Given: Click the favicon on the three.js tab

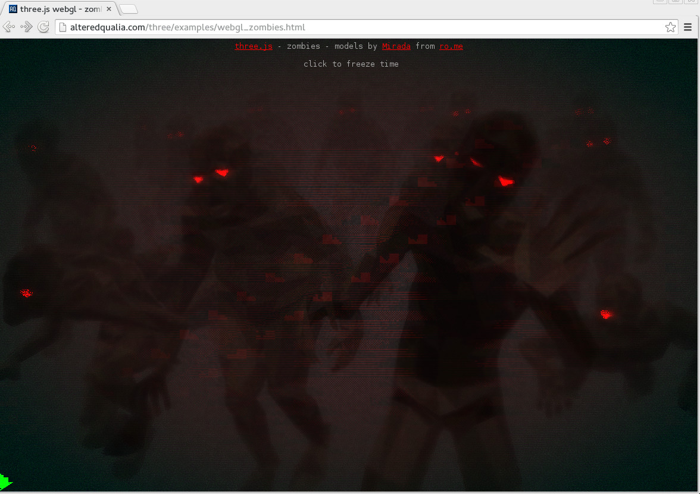Looking at the screenshot, I should [13, 9].
